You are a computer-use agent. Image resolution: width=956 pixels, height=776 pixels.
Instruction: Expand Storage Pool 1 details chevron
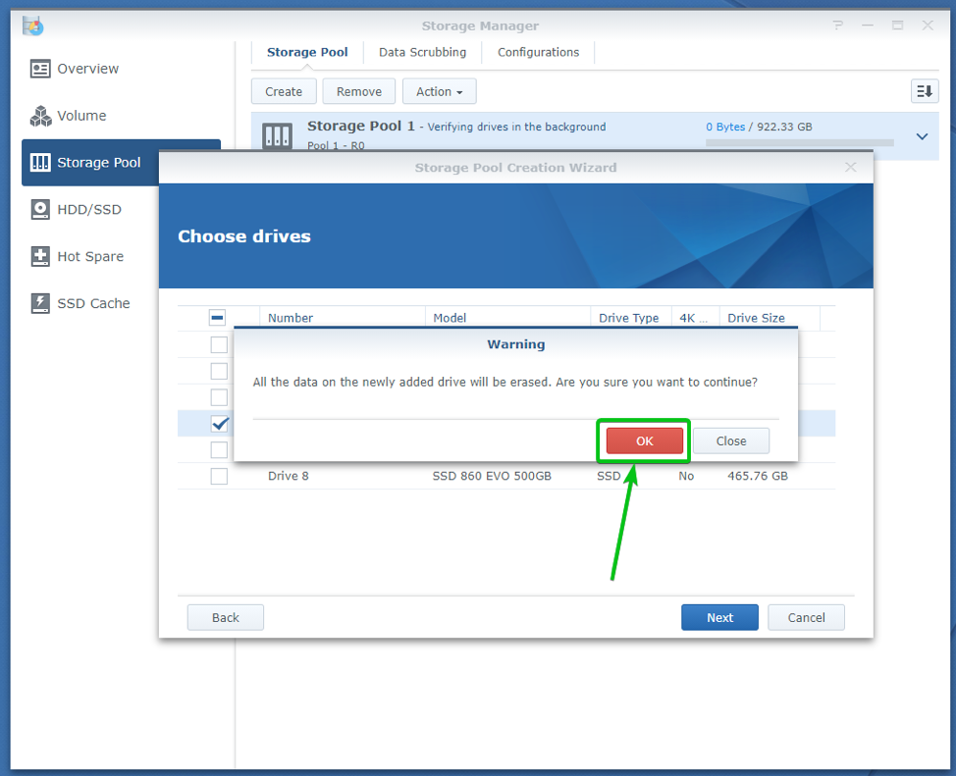pos(922,136)
